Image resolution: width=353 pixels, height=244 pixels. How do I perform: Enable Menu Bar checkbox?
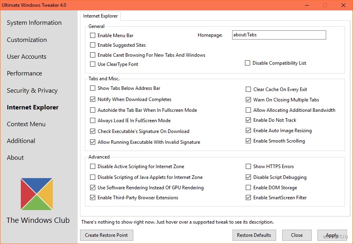pos(92,36)
